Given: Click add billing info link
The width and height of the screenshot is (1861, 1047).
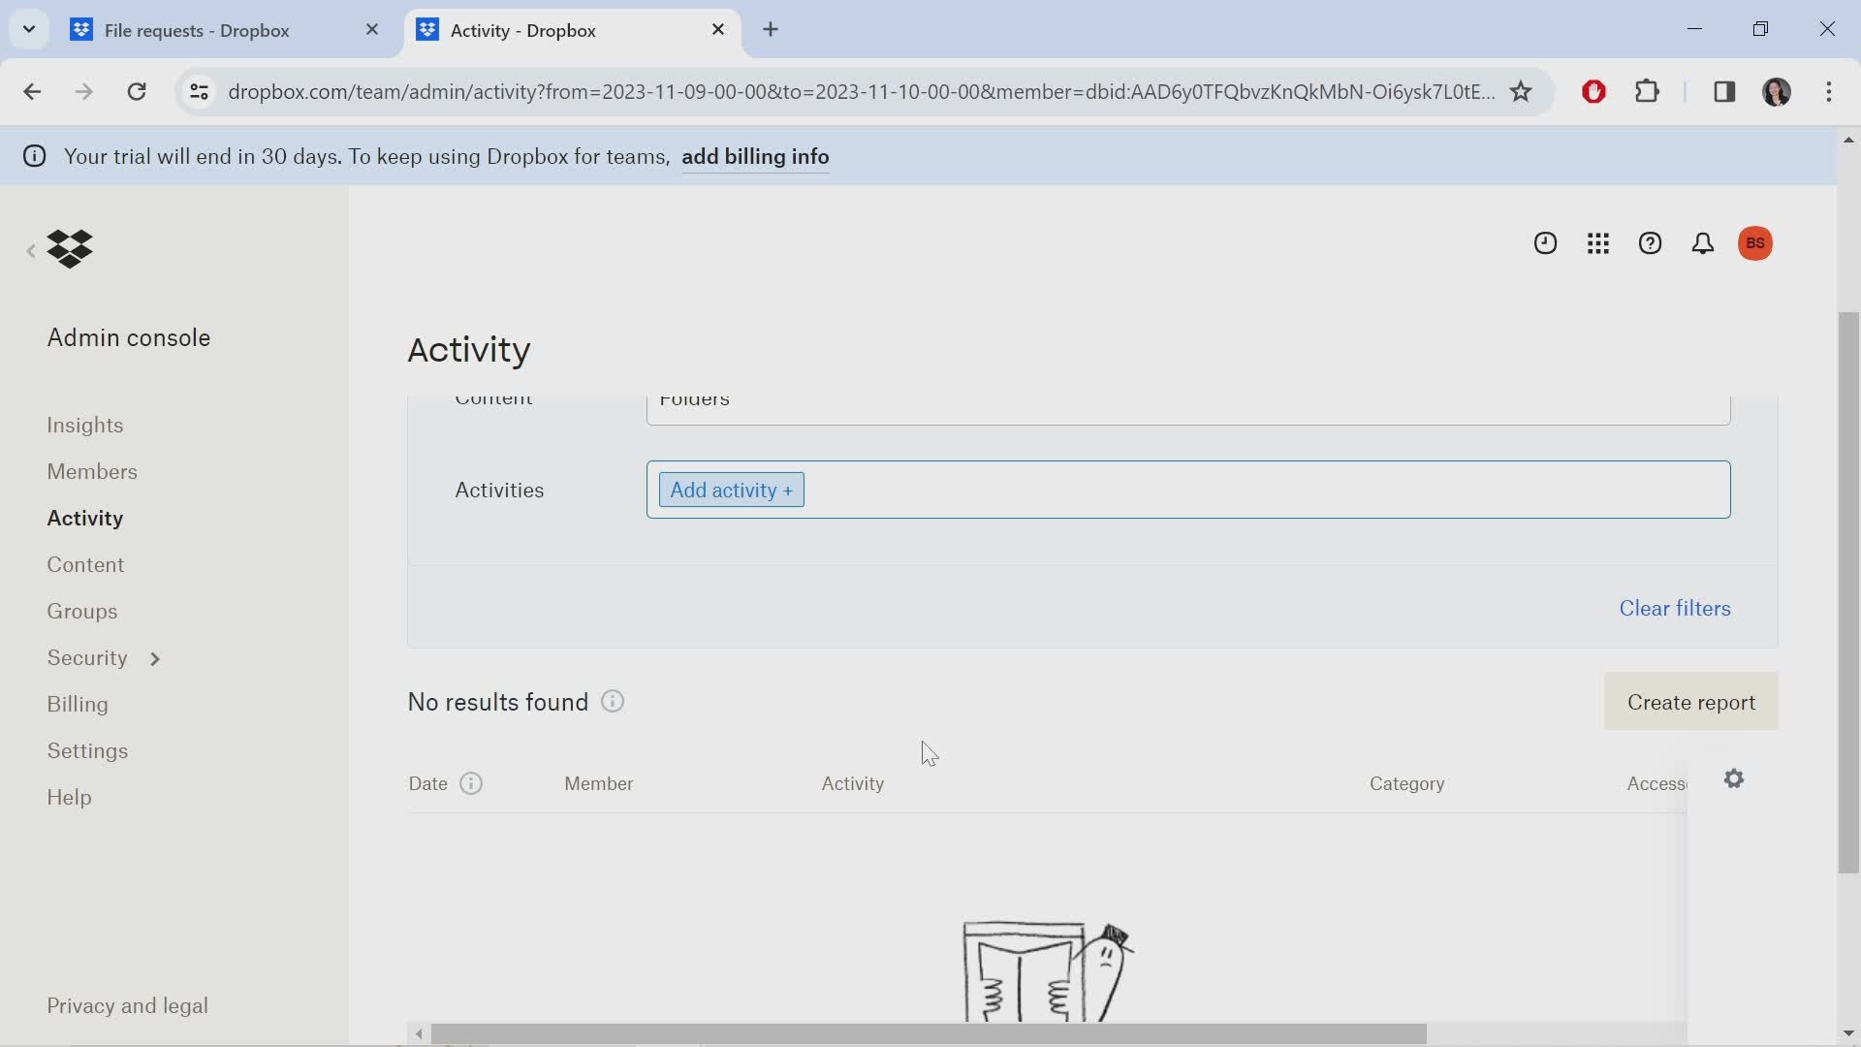Looking at the screenshot, I should (x=755, y=156).
